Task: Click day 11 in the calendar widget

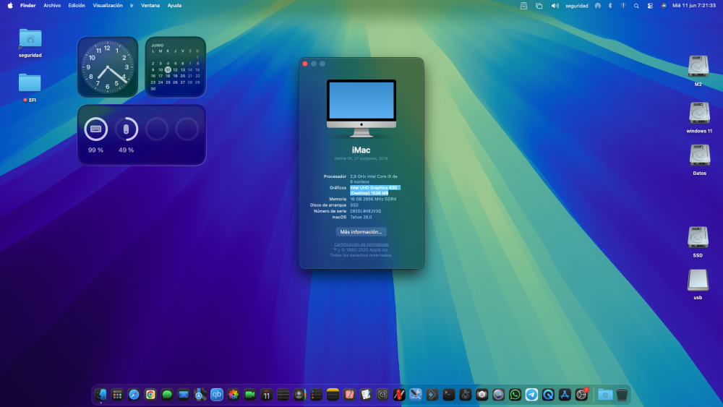Action: click(x=168, y=69)
